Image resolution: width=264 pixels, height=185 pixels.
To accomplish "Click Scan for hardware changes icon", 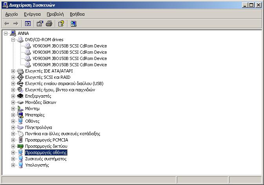I will tap(73, 24).
